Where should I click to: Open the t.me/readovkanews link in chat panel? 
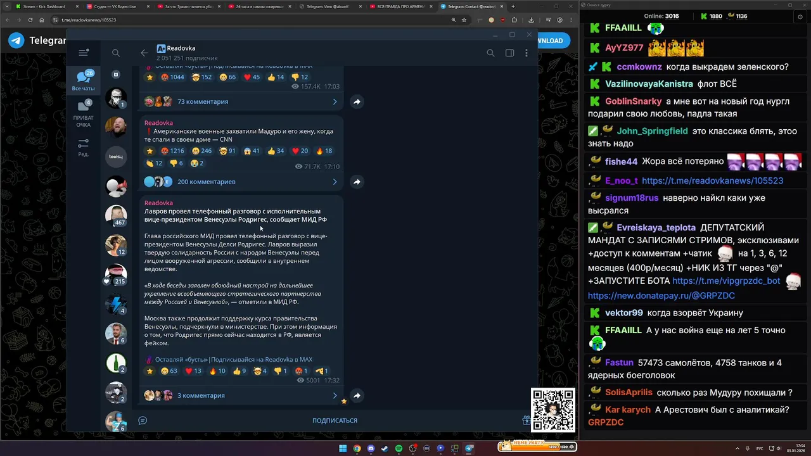[x=712, y=180]
